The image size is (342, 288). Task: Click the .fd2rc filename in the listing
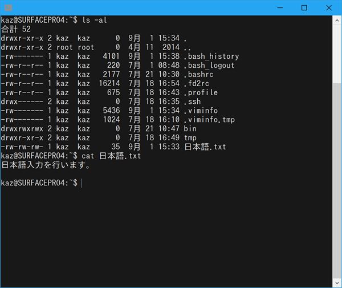click(x=197, y=83)
